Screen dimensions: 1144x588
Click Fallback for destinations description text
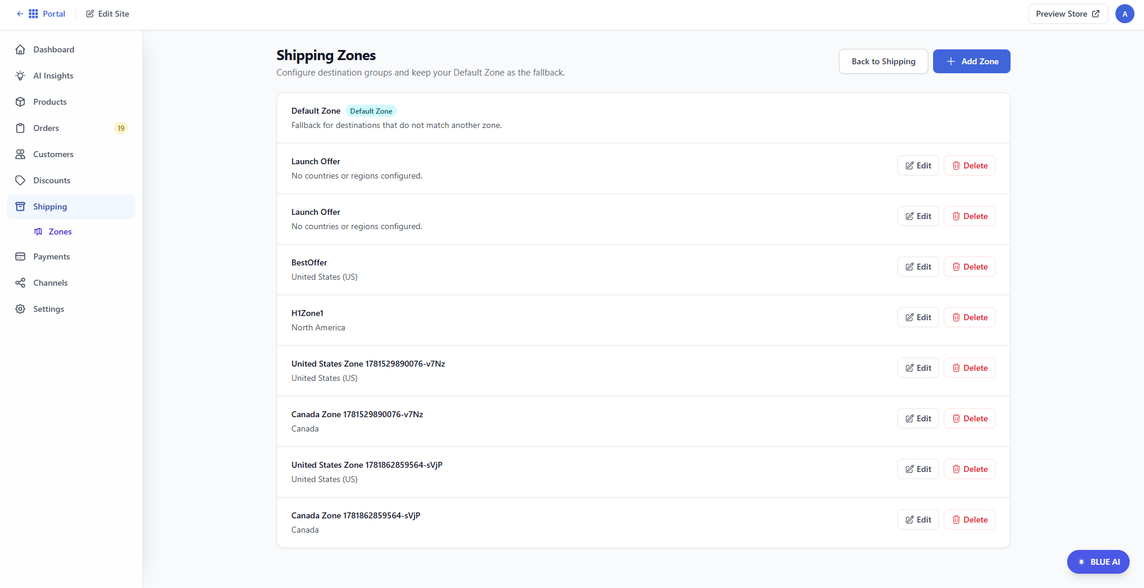click(396, 125)
